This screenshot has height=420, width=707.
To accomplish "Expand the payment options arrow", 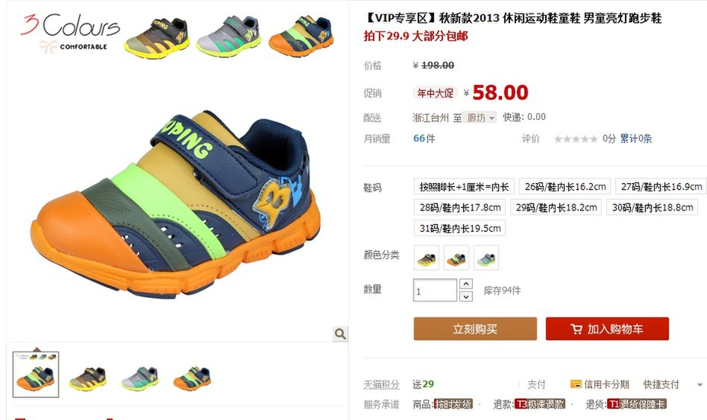I will (699, 385).
